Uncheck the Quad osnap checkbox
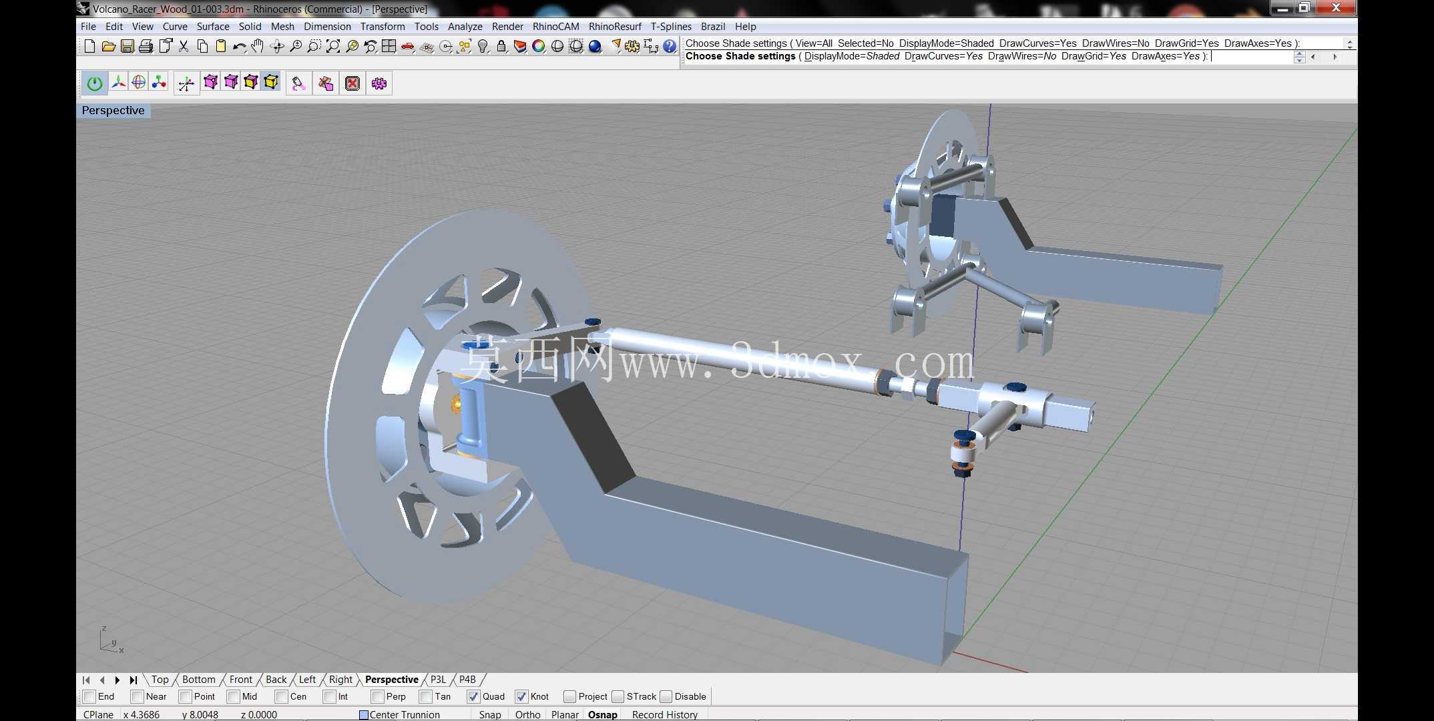 (x=473, y=696)
